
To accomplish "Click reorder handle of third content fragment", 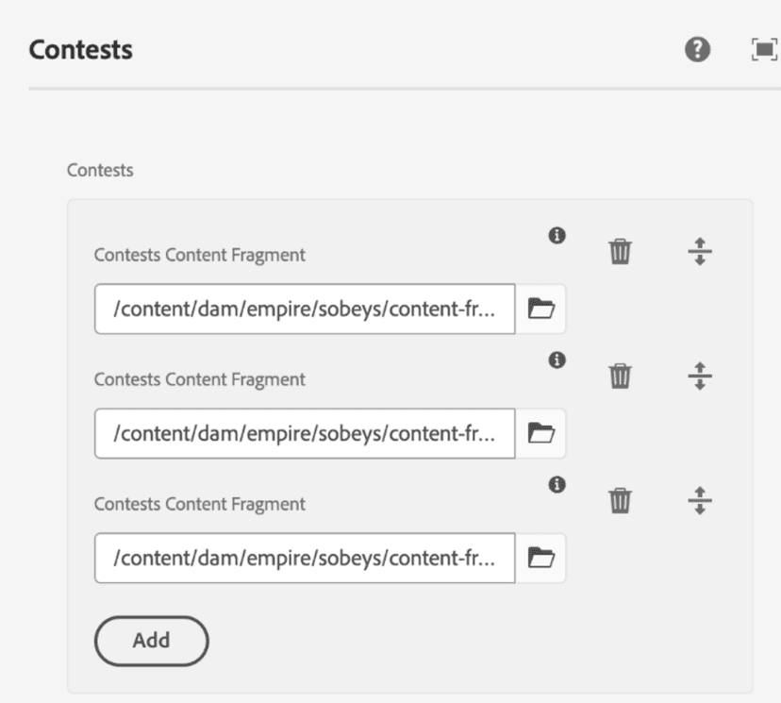I will (x=699, y=501).
